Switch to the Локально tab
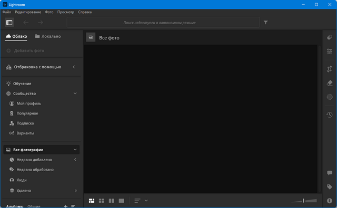The width and height of the screenshot is (337, 208). 48,36
